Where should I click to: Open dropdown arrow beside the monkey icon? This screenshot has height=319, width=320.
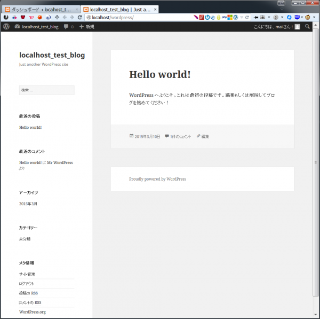click(314, 18)
